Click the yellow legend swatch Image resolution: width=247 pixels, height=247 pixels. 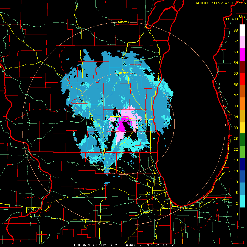click(x=242, y=128)
